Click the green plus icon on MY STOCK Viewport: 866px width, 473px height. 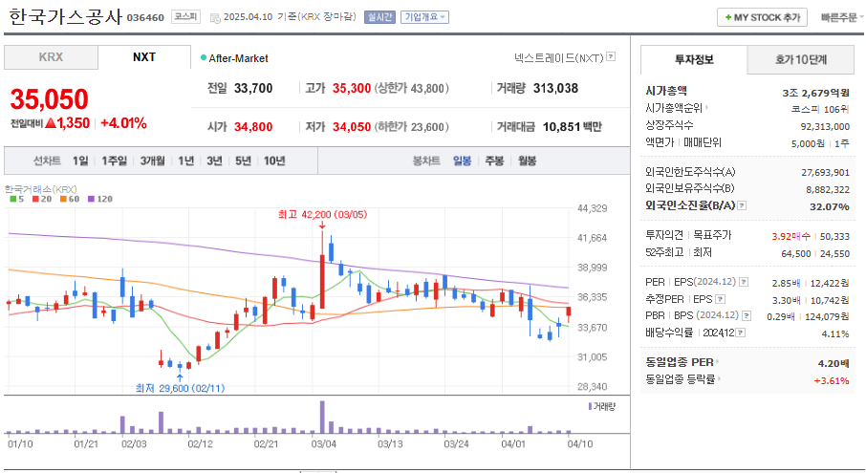tap(728, 17)
